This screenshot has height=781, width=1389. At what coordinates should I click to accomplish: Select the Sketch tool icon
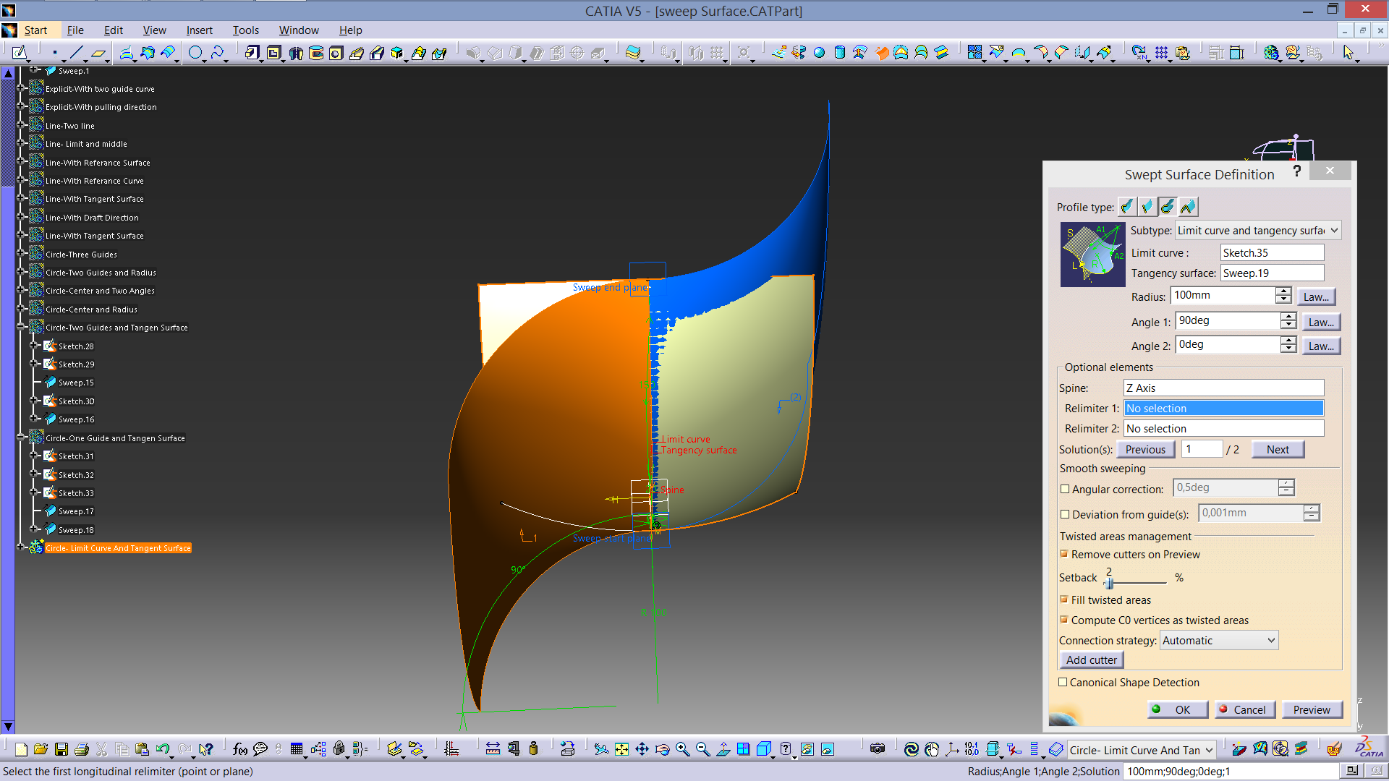coord(20,53)
